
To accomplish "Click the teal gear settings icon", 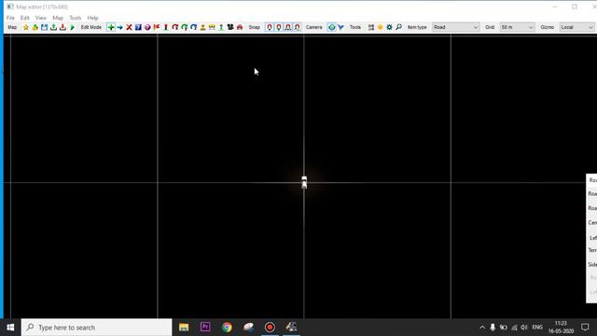I will coord(389,27).
